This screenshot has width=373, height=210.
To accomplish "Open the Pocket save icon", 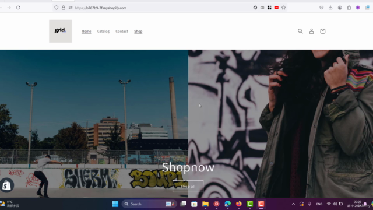I will pos(321,8).
